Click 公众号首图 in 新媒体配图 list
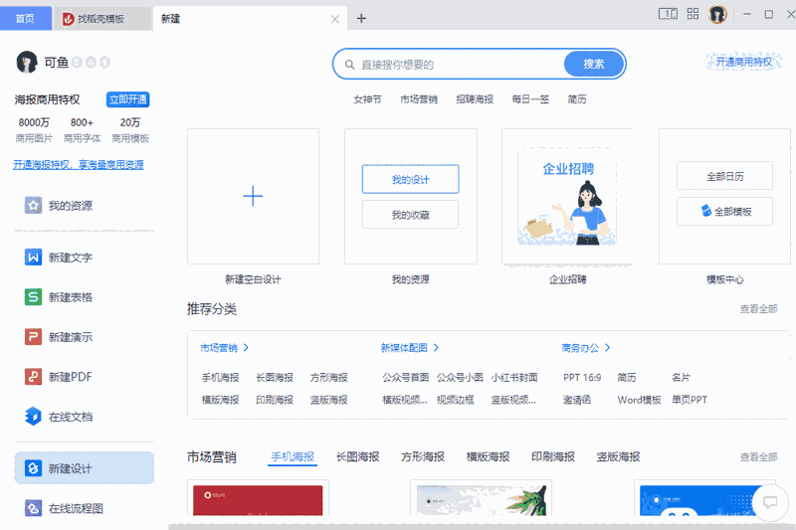The image size is (796, 530). pyautogui.click(x=406, y=377)
